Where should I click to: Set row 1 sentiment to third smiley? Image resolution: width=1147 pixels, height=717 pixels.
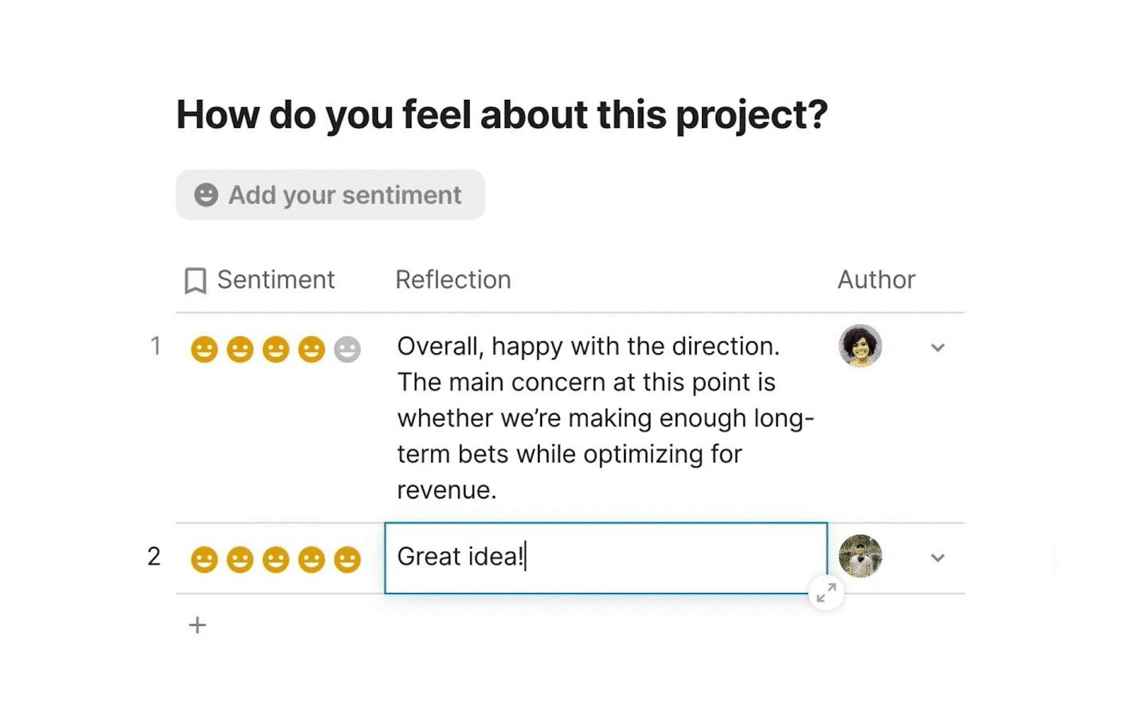coord(276,349)
